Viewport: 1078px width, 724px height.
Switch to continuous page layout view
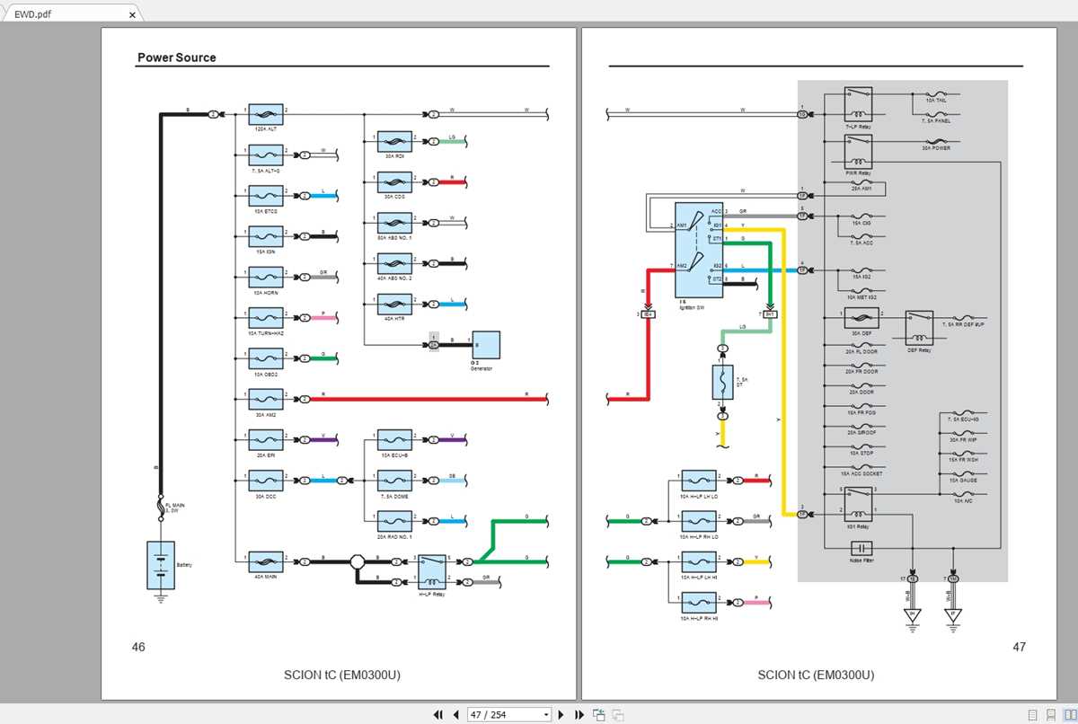click(1049, 715)
